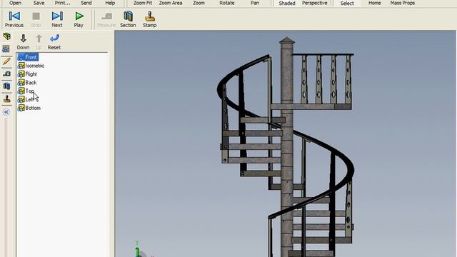The height and width of the screenshot is (257, 457).
Task: Click Send in the top toolbar
Action: pos(86,3)
